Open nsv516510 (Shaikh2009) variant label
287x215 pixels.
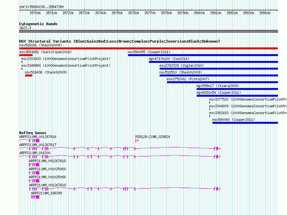pyautogui.click(x=181, y=72)
